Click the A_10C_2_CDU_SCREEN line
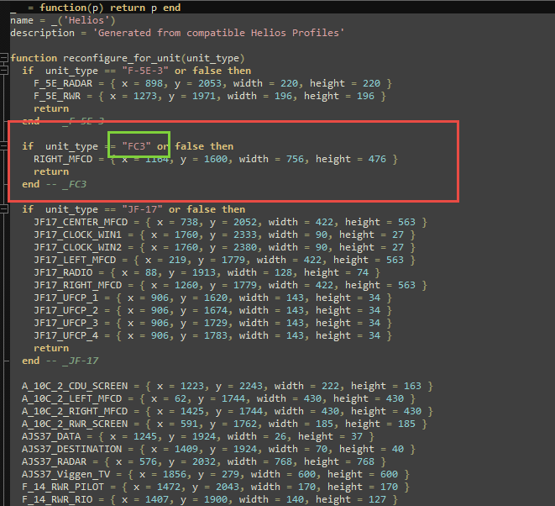This screenshot has width=555, height=506. pyautogui.click(x=228, y=386)
